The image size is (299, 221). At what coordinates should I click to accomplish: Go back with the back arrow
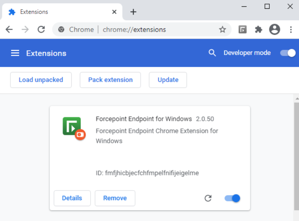[9, 29]
